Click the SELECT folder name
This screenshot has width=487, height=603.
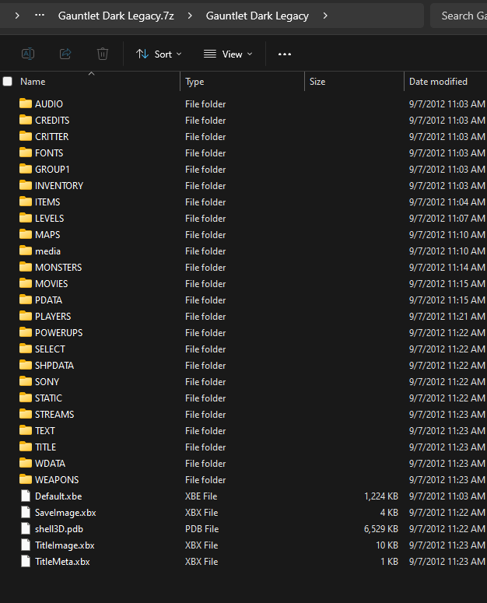coord(50,349)
